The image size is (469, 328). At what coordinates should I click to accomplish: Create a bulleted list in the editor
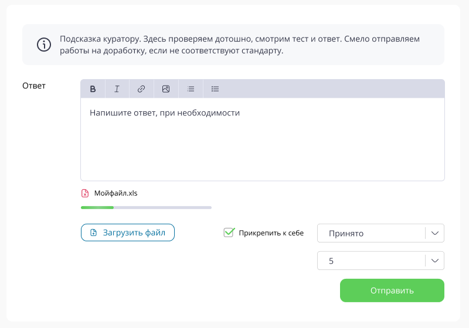click(215, 88)
